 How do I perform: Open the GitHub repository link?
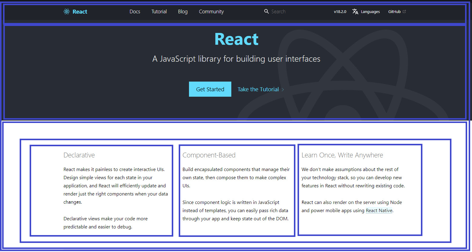(x=395, y=11)
